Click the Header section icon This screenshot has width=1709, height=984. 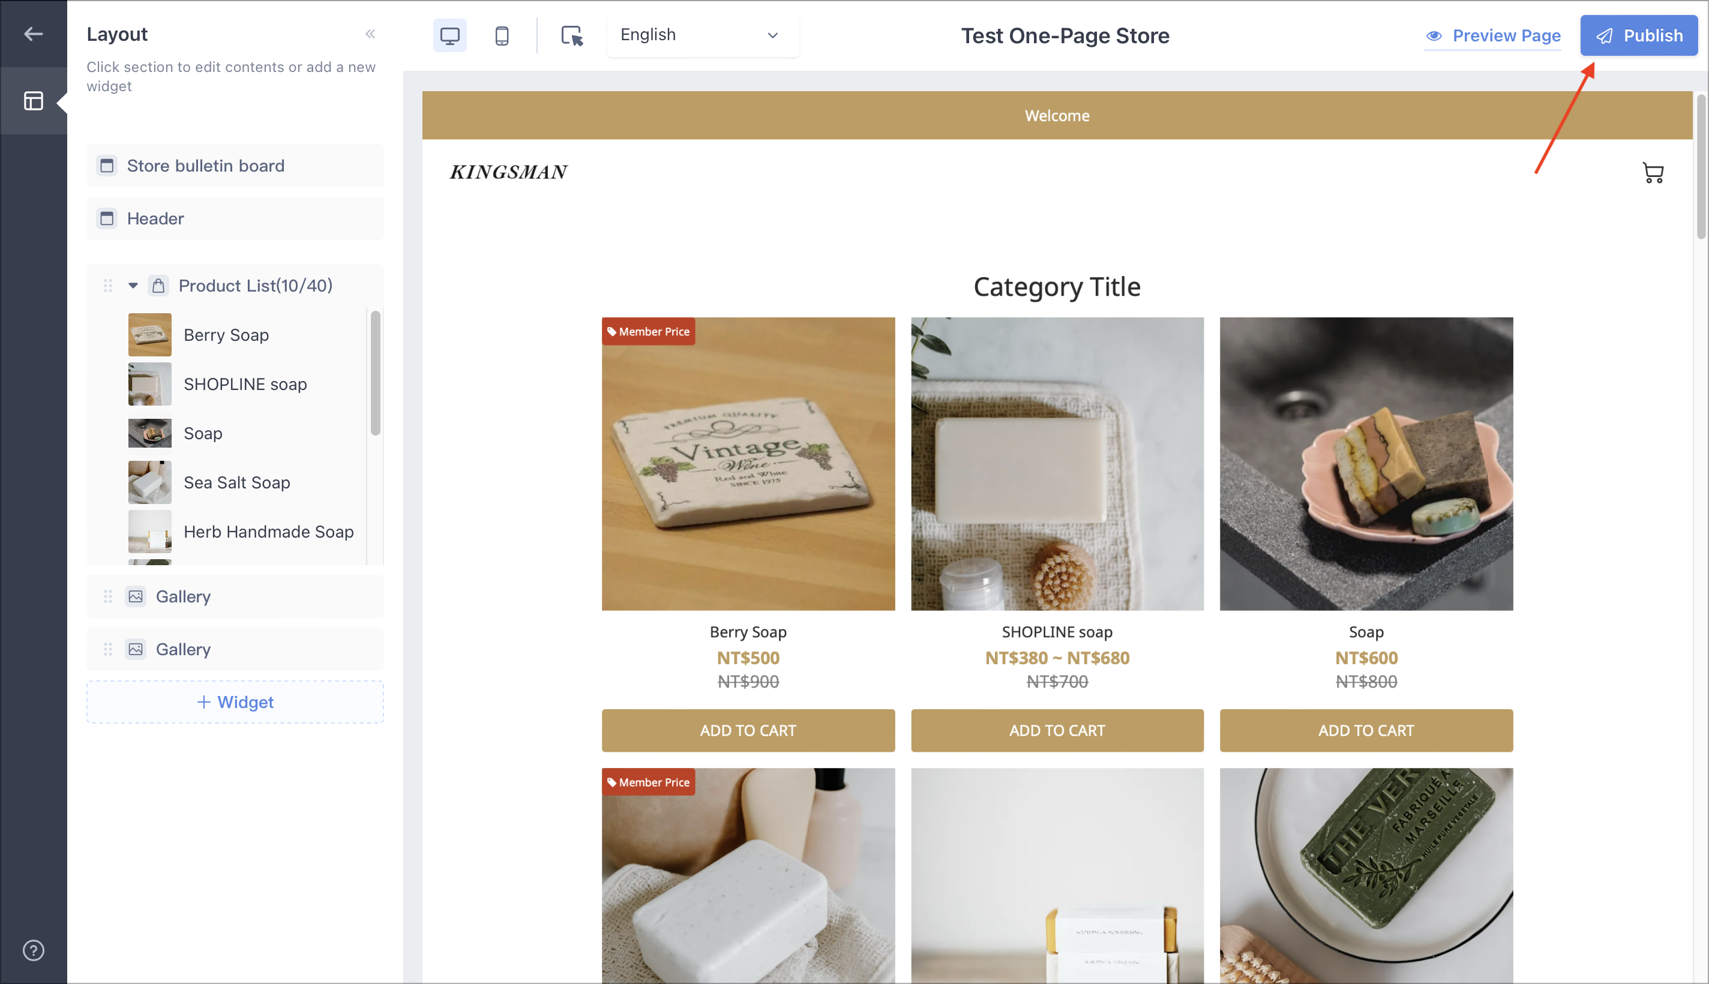point(107,218)
